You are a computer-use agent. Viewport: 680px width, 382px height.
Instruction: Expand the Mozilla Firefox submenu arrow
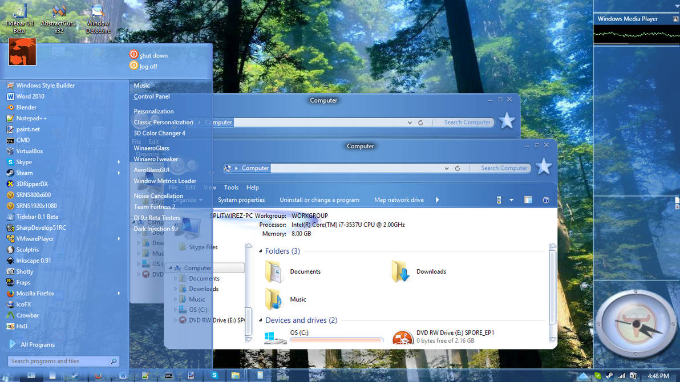pos(119,293)
